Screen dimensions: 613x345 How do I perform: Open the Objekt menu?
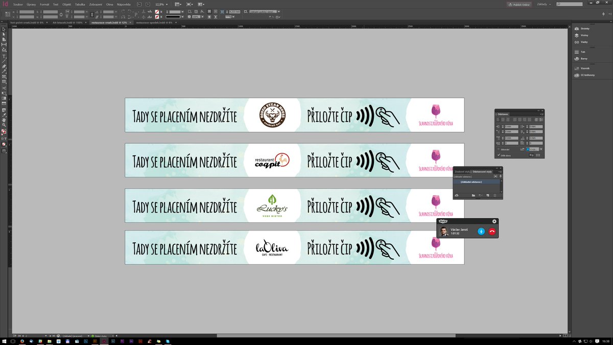click(x=66, y=4)
